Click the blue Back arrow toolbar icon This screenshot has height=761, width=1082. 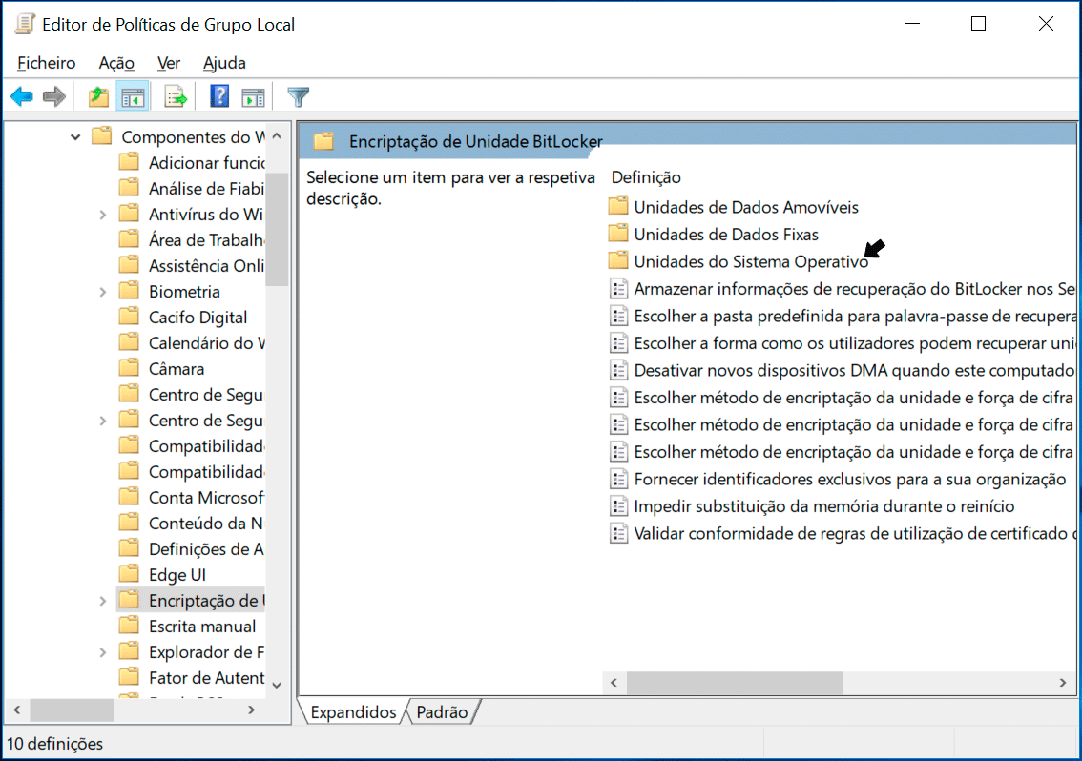pos(22,96)
